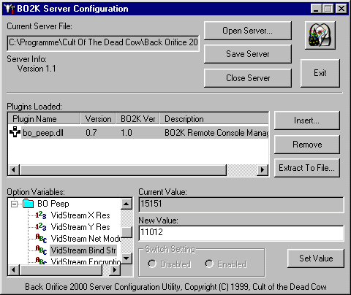
Task: Select the Disabled switch setting radio
Action: pyautogui.click(x=152, y=264)
